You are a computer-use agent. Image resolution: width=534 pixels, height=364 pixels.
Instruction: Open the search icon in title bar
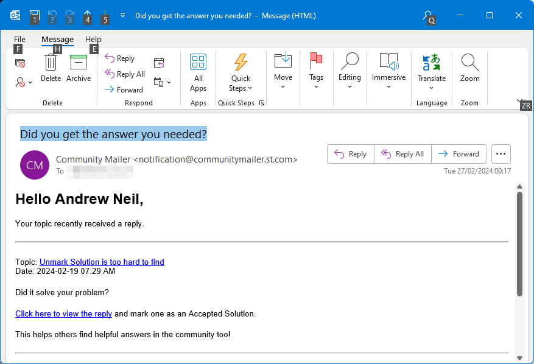click(427, 15)
